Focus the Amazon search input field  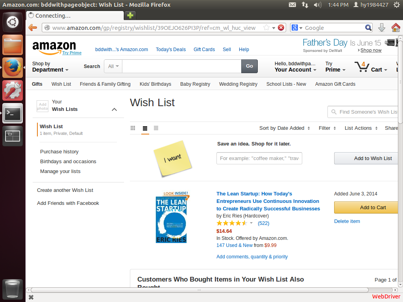[x=182, y=66]
